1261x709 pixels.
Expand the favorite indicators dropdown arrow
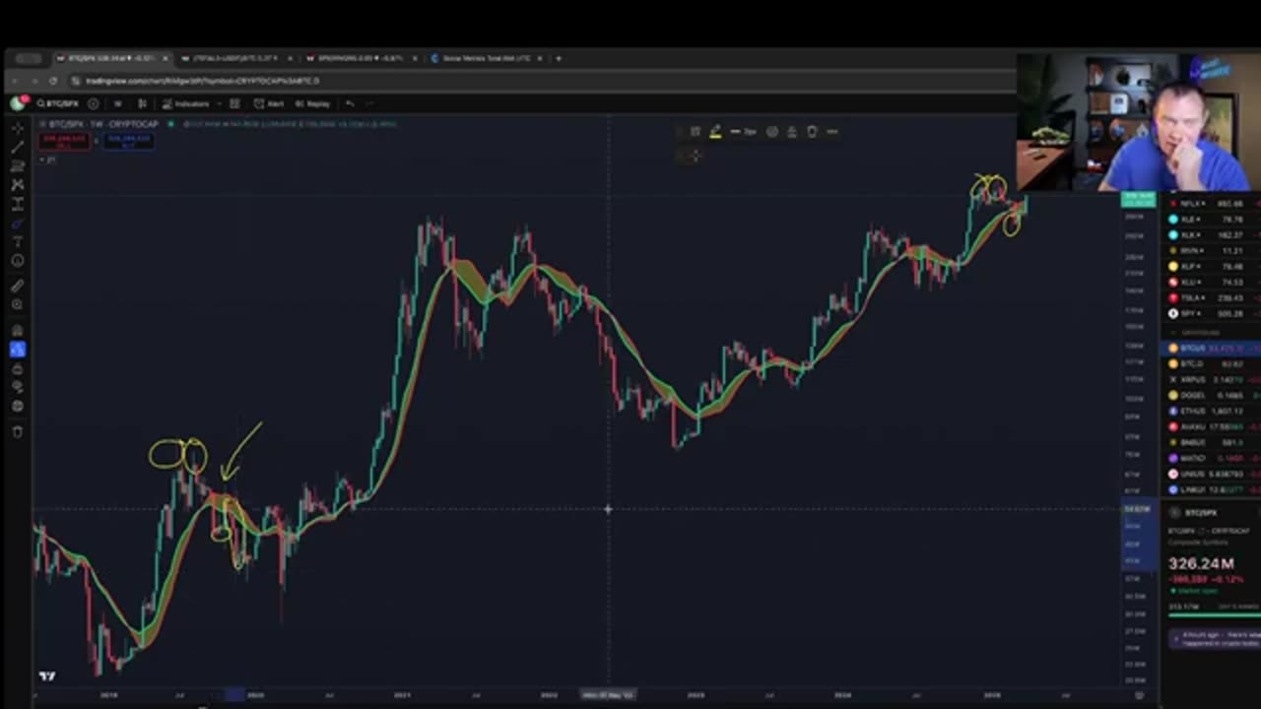coord(219,103)
